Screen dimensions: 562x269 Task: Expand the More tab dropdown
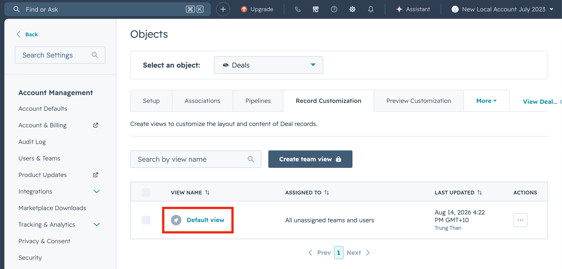pyautogui.click(x=487, y=101)
